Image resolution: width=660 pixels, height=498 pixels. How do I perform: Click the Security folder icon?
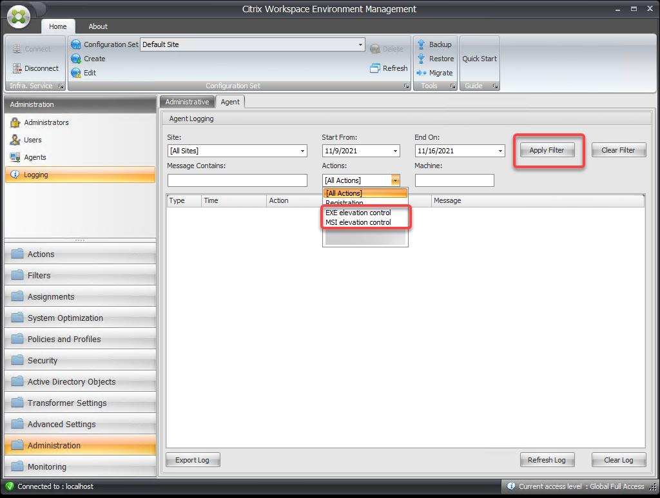(x=17, y=360)
